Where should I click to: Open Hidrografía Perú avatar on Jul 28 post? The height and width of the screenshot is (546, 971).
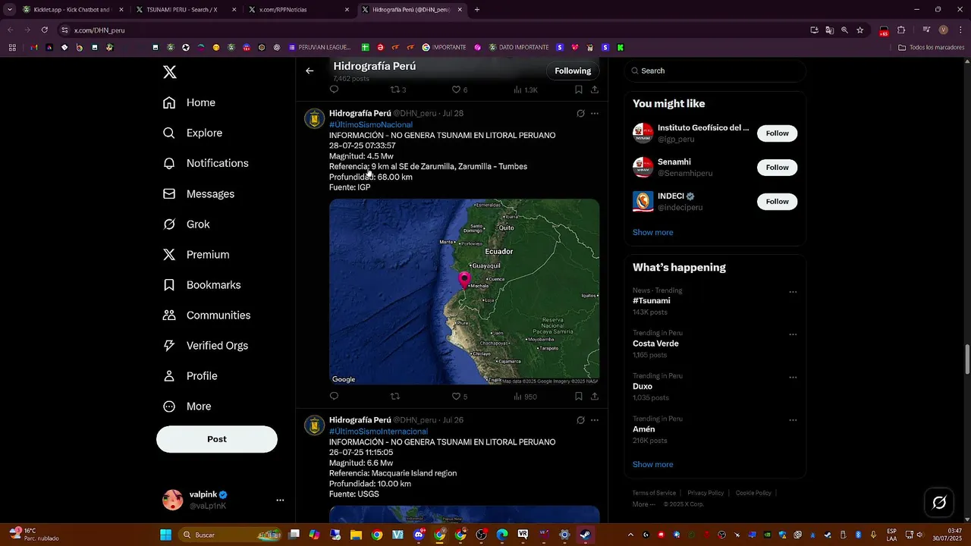[x=314, y=119]
